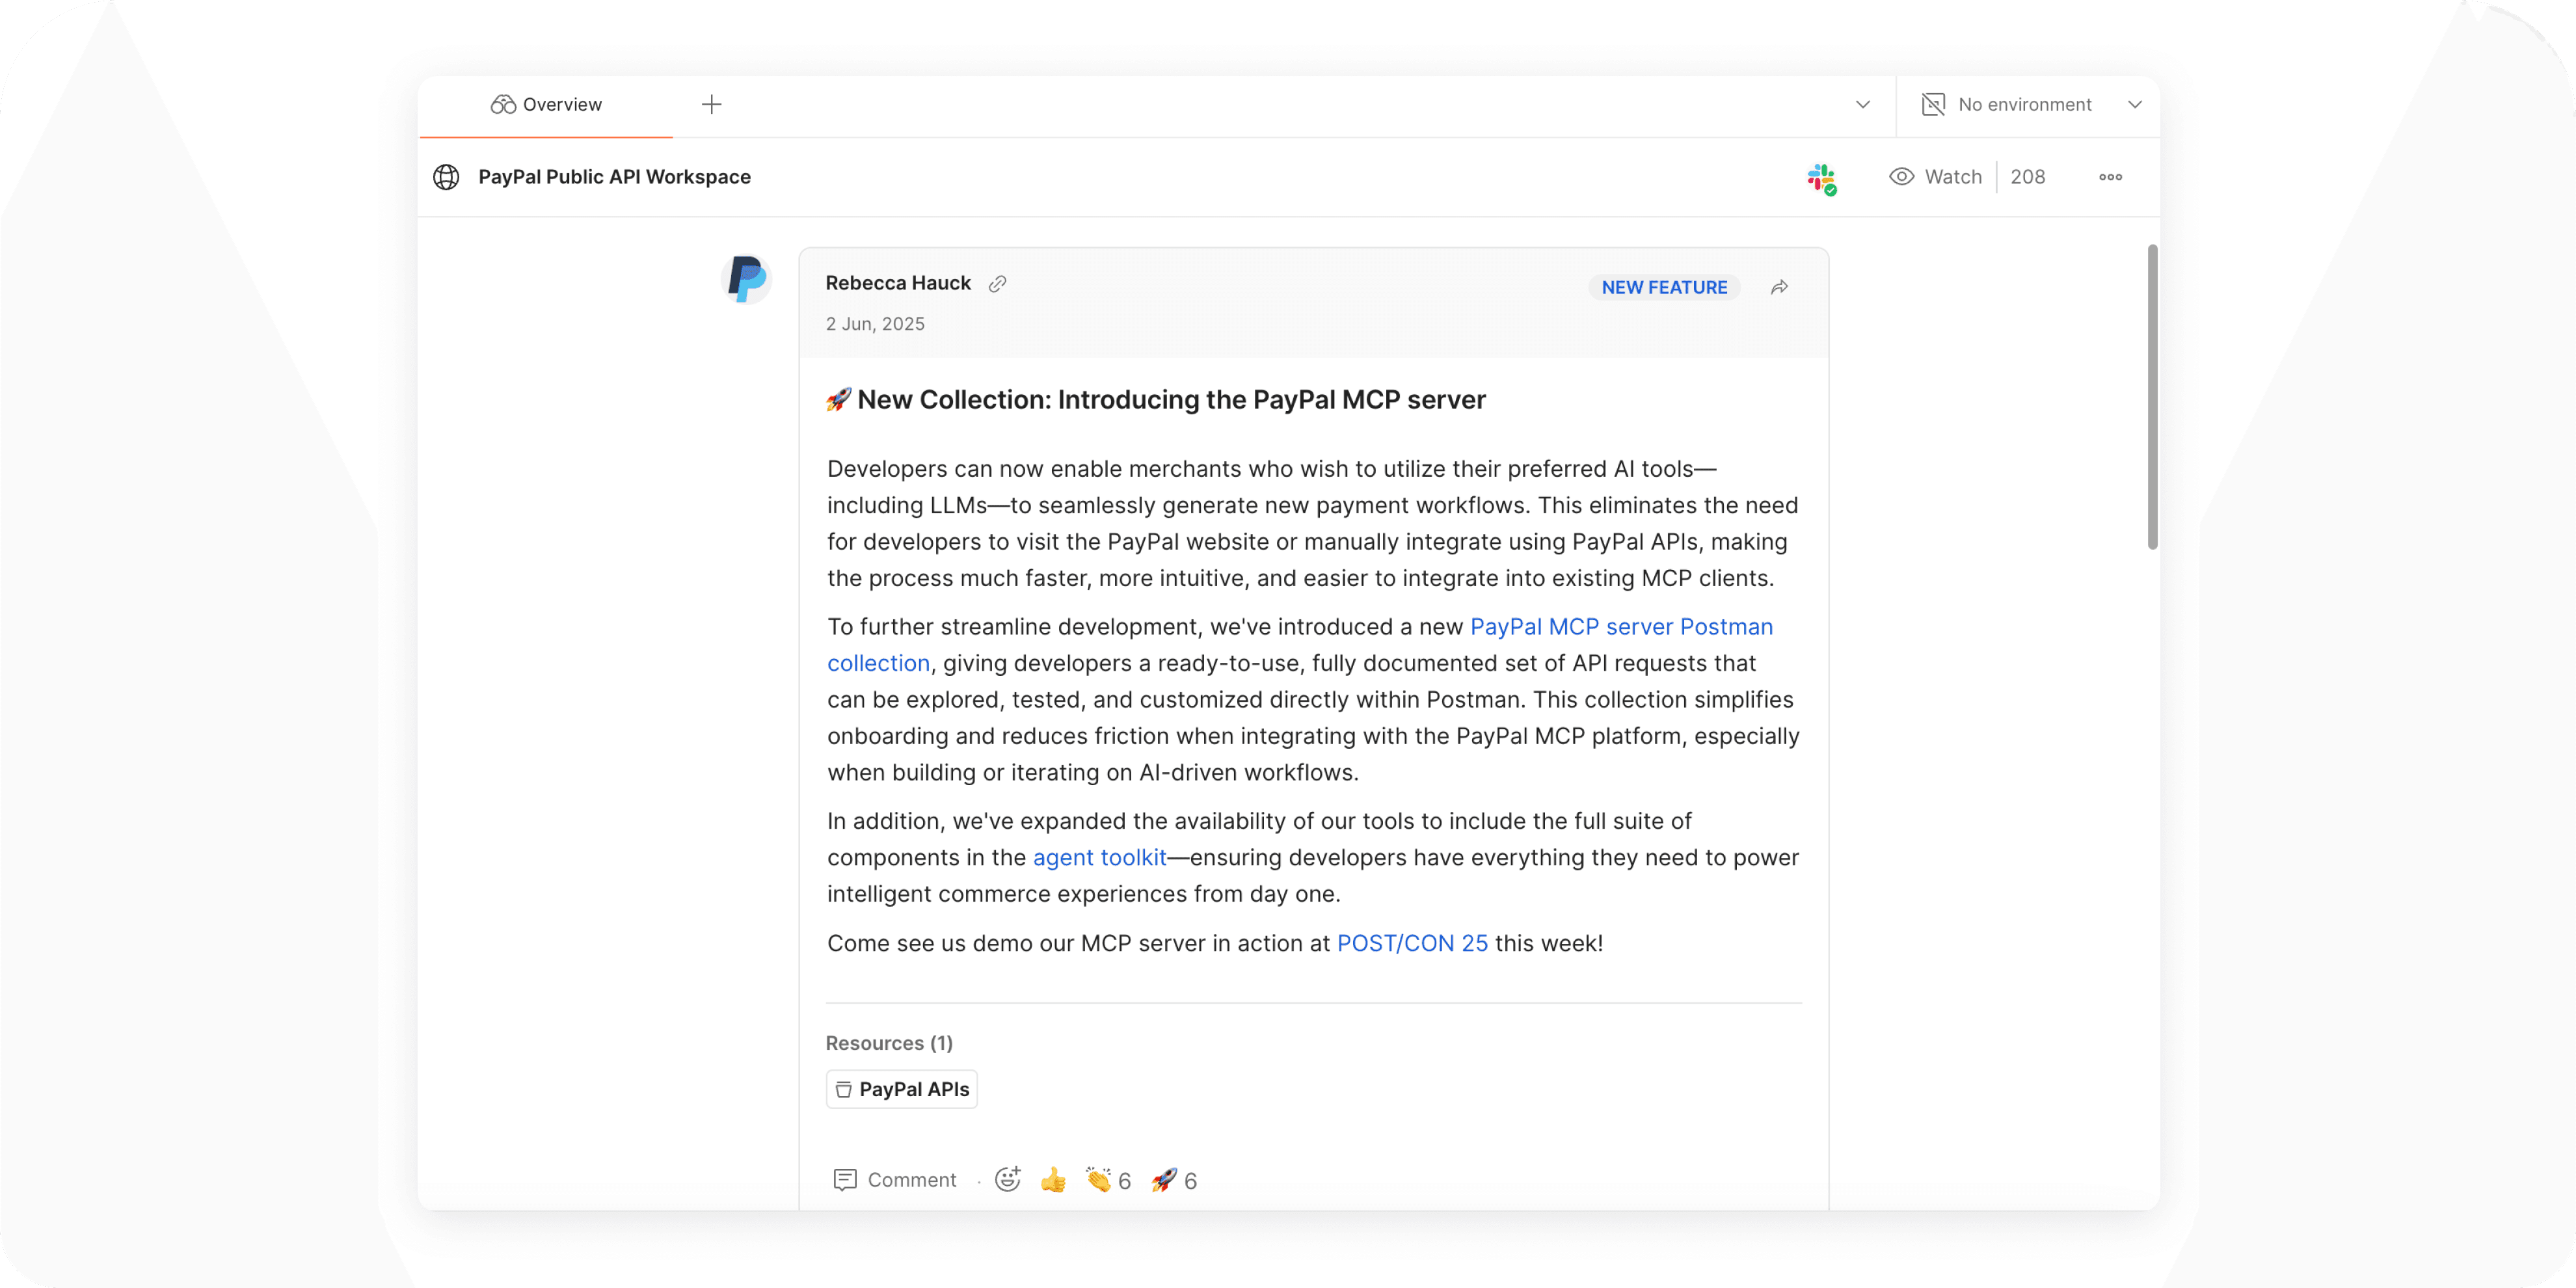Toggle the rocket reaction on post
The width and height of the screenshot is (2576, 1288).
click(x=1173, y=1180)
